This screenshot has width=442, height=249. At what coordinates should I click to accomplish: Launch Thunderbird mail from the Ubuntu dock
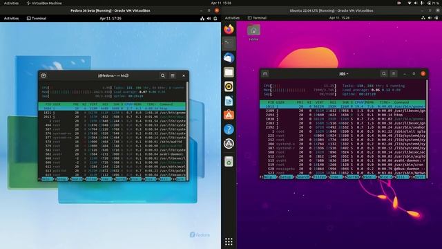(x=229, y=58)
